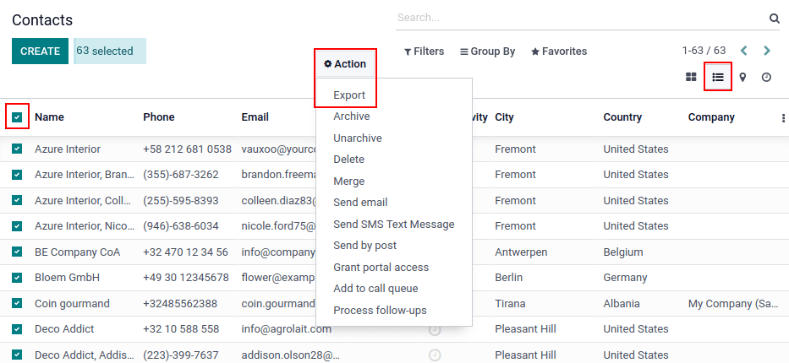
Task: Click the search magnifier icon
Action: (774, 18)
